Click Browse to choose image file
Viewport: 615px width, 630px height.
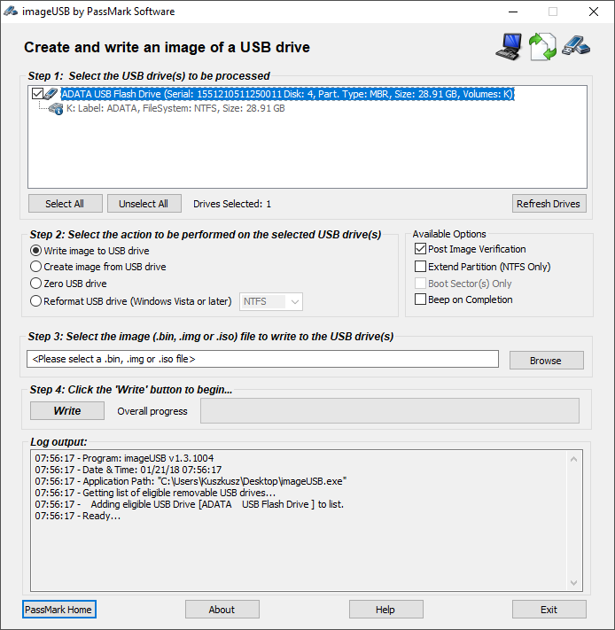pyautogui.click(x=546, y=361)
